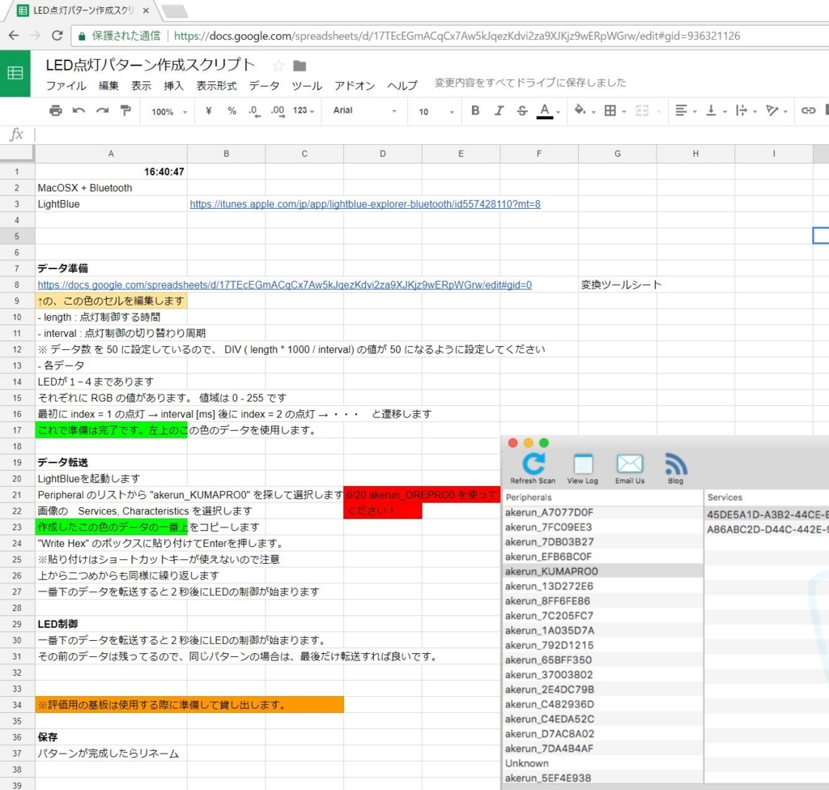
Task: Reload the browser page
Action: tap(57, 36)
